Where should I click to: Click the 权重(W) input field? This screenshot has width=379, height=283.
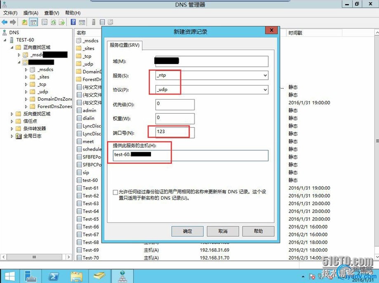(175, 118)
